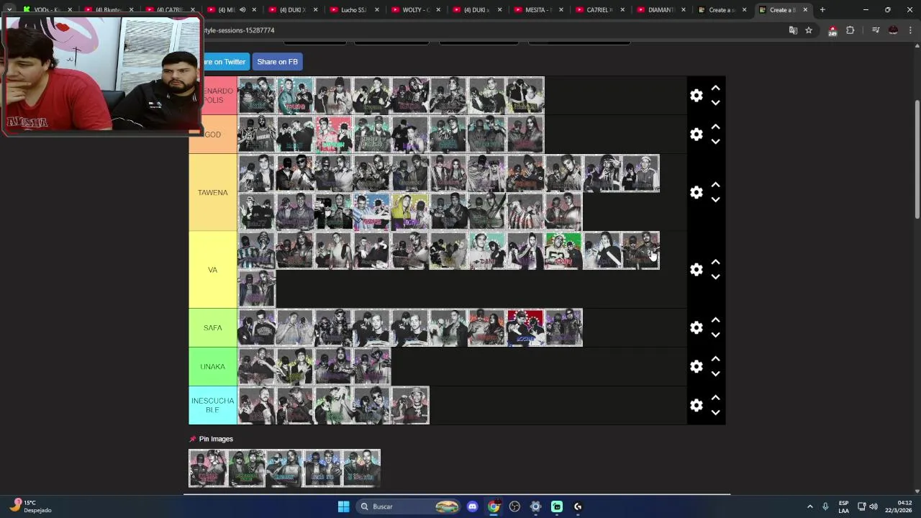Move the SAFA tier down
The image size is (921, 518).
[715, 335]
